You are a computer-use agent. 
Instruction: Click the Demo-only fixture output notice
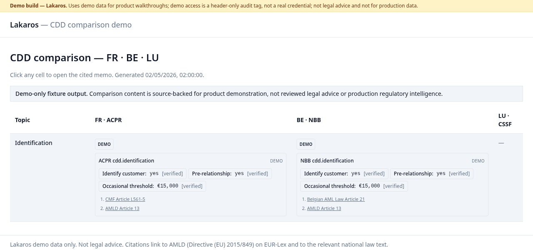(x=266, y=94)
